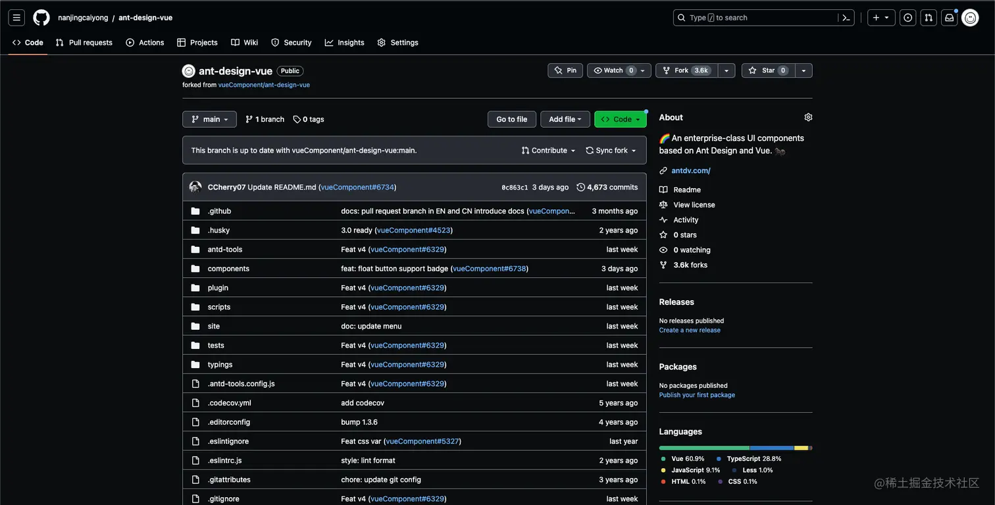995x505 pixels.
Task: Open the create new plus dropdown
Action: tap(881, 18)
